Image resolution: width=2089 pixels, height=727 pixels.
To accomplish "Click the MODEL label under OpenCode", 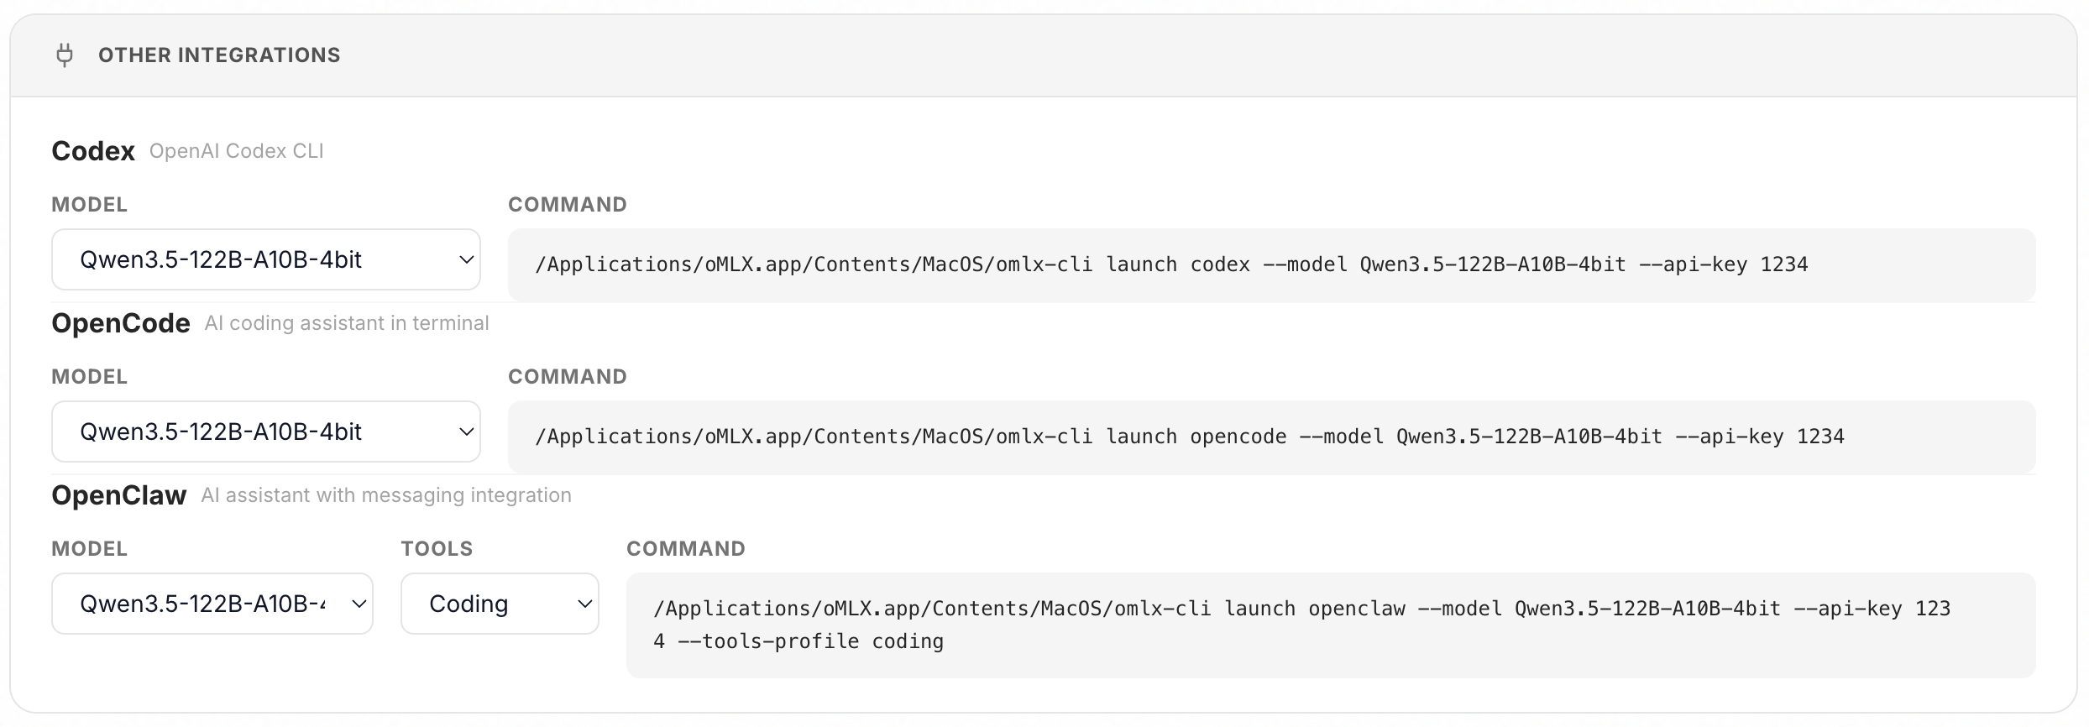I will pos(90,377).
